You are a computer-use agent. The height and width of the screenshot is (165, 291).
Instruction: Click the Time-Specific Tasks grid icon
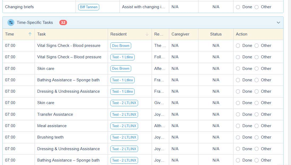[x=11, y=23]
